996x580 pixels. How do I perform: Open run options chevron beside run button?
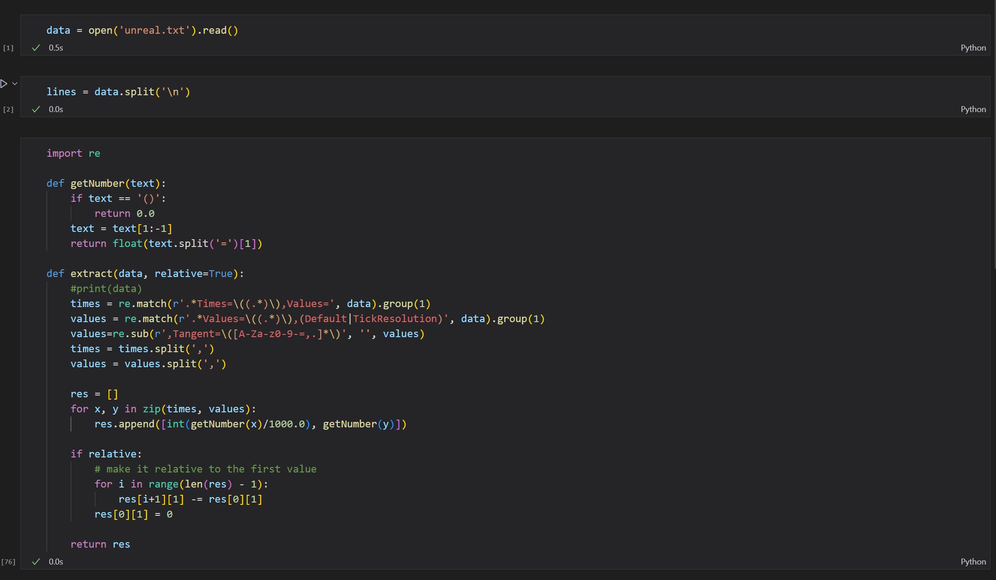click(15, 83)
